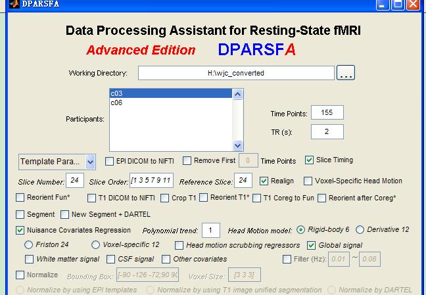
Task: Check Reorient after Coreg* checkbox
Action: [x=322, y=198]
